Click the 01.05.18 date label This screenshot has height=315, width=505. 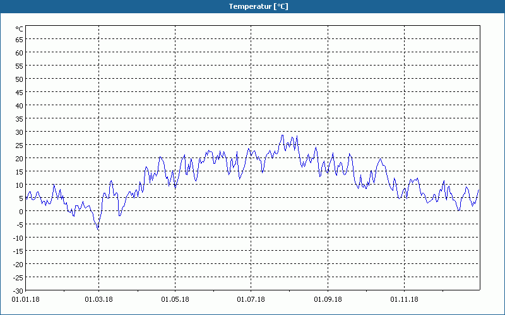(175, 300)
